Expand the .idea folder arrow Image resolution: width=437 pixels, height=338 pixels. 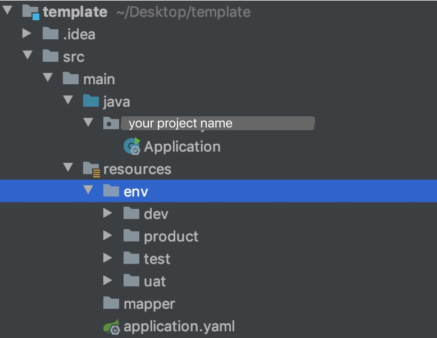coord(27,34)
